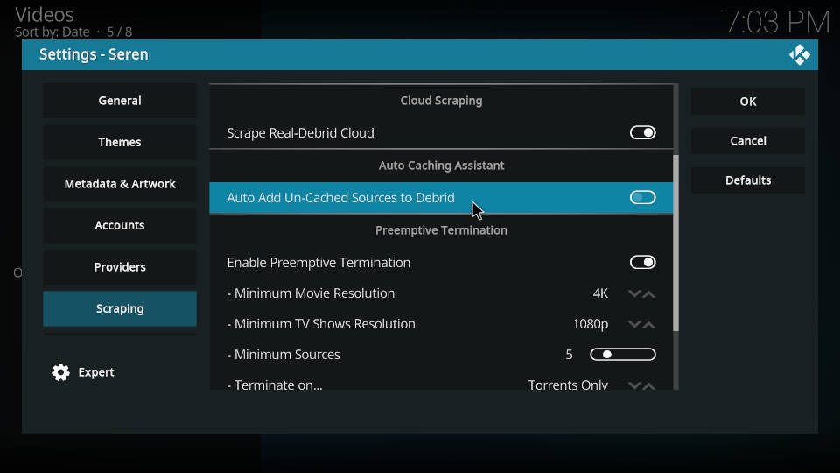The height and width of the screenshot is (473, 840).
Task: Change the Expert settings level
Action: [x=83, y=372]
